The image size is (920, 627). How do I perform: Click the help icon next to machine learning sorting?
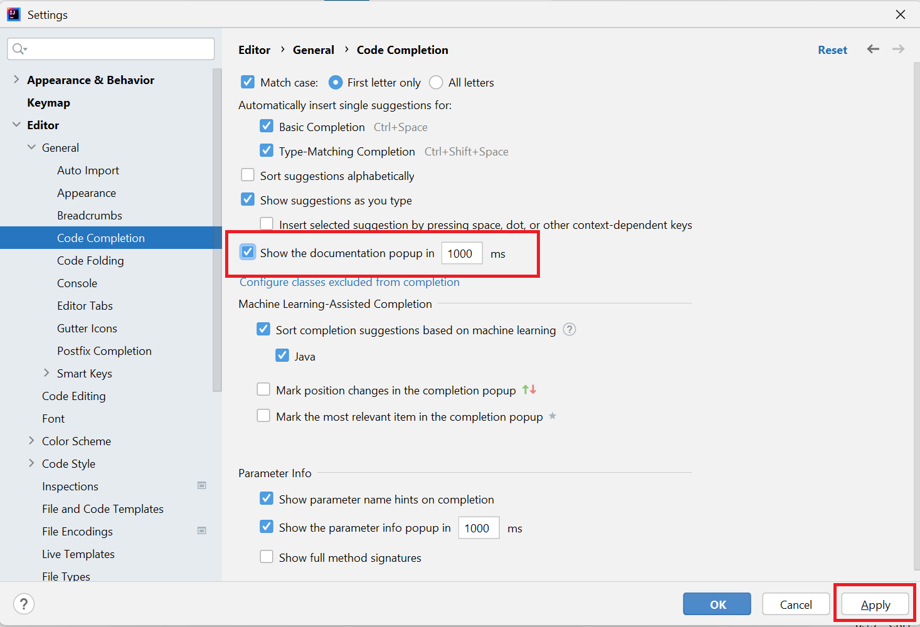pyautogui.click(x=569, y=329)
